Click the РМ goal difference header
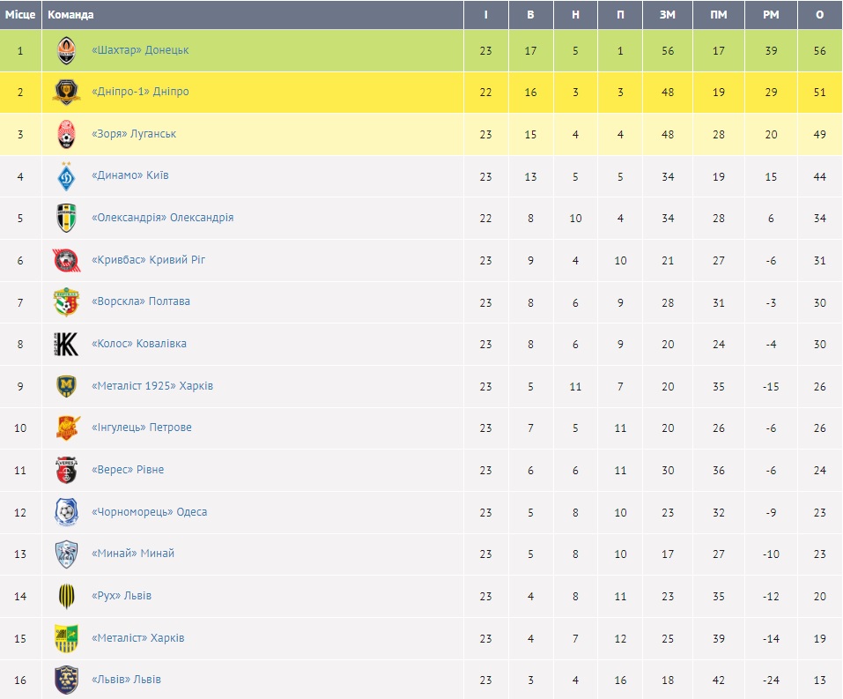This screenshot has width=843, height=699. coord(771,15)
